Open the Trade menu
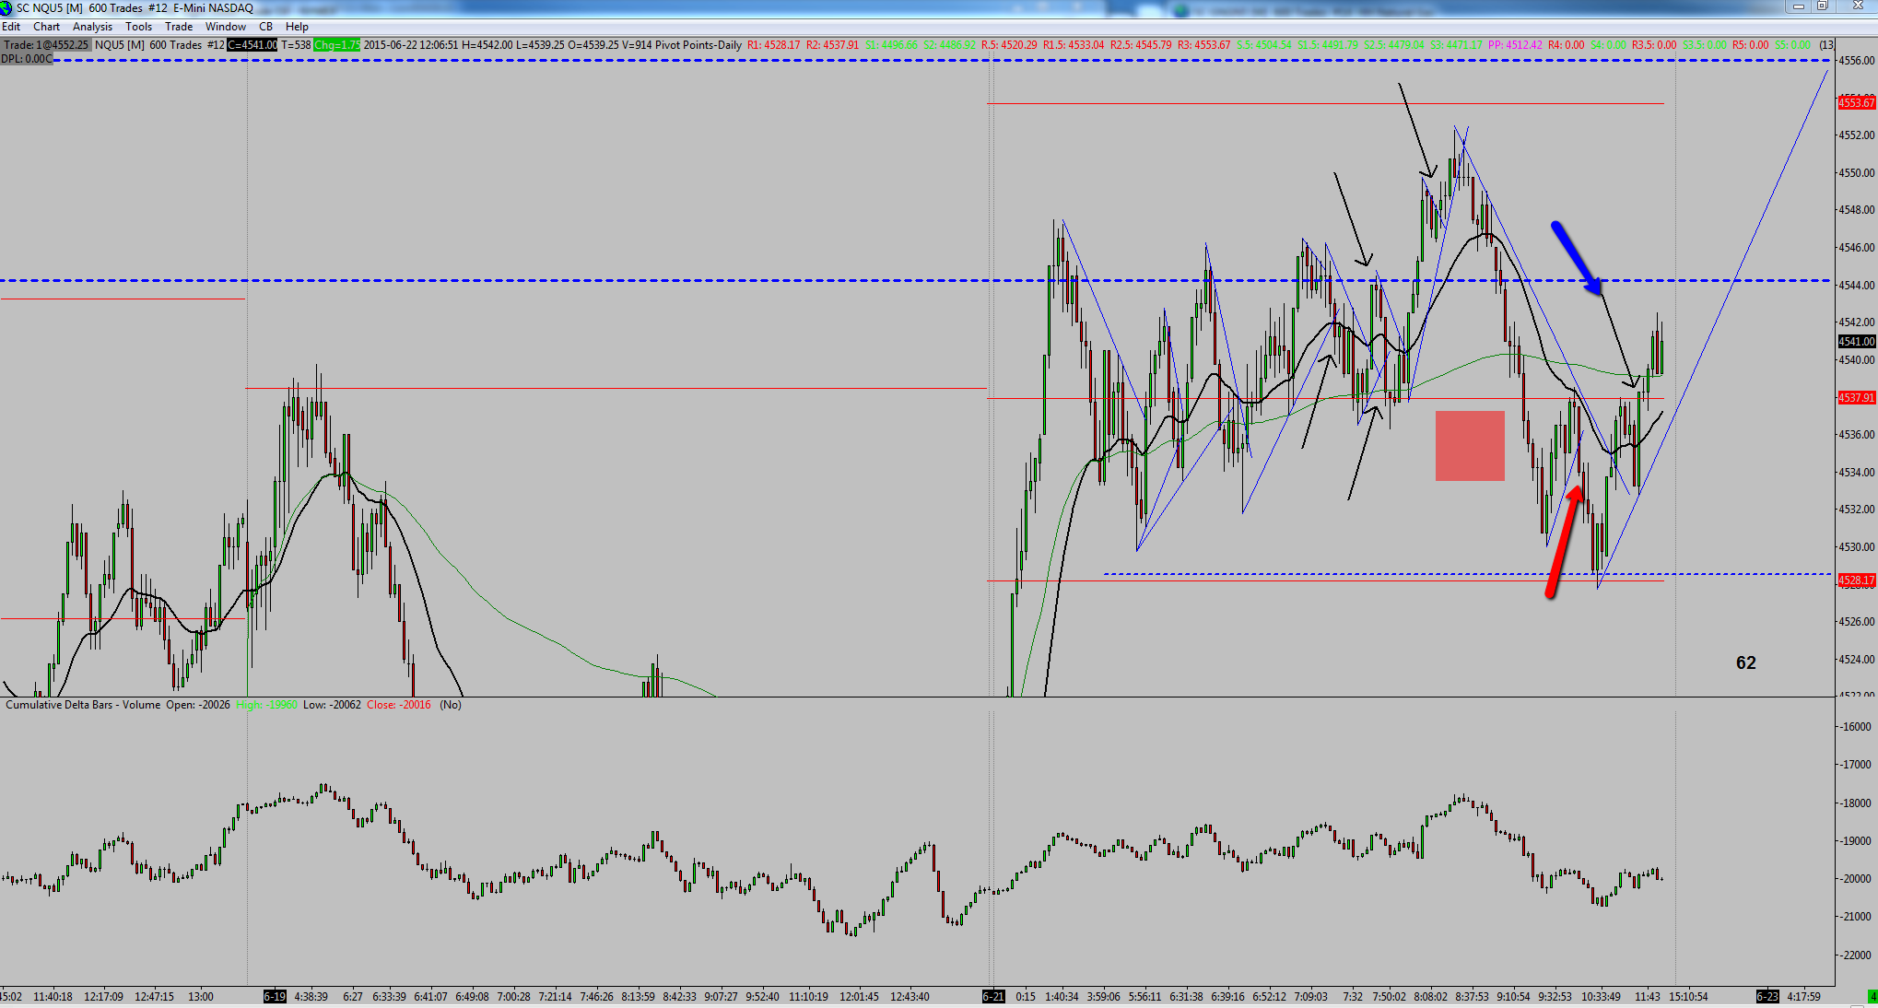1878x1008 pixels. tap(179, 27)
